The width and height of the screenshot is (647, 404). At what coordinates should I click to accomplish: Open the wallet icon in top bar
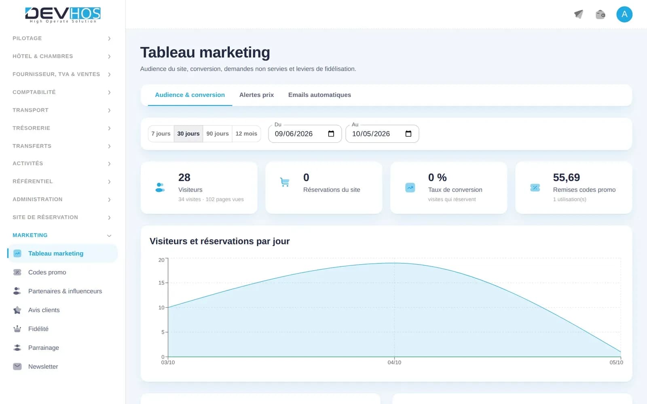600,15
